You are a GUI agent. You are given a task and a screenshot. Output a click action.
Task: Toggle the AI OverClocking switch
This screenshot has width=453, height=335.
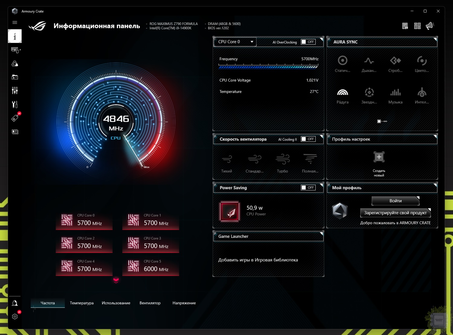pos(308,42)
